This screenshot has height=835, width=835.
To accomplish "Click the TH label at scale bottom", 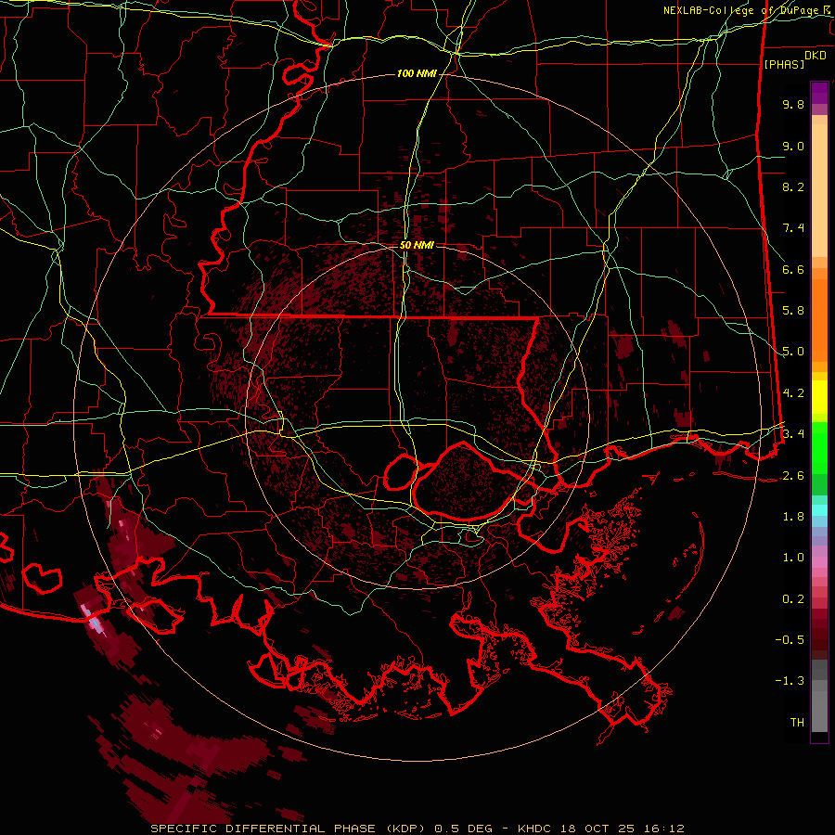I will point(797,723).
